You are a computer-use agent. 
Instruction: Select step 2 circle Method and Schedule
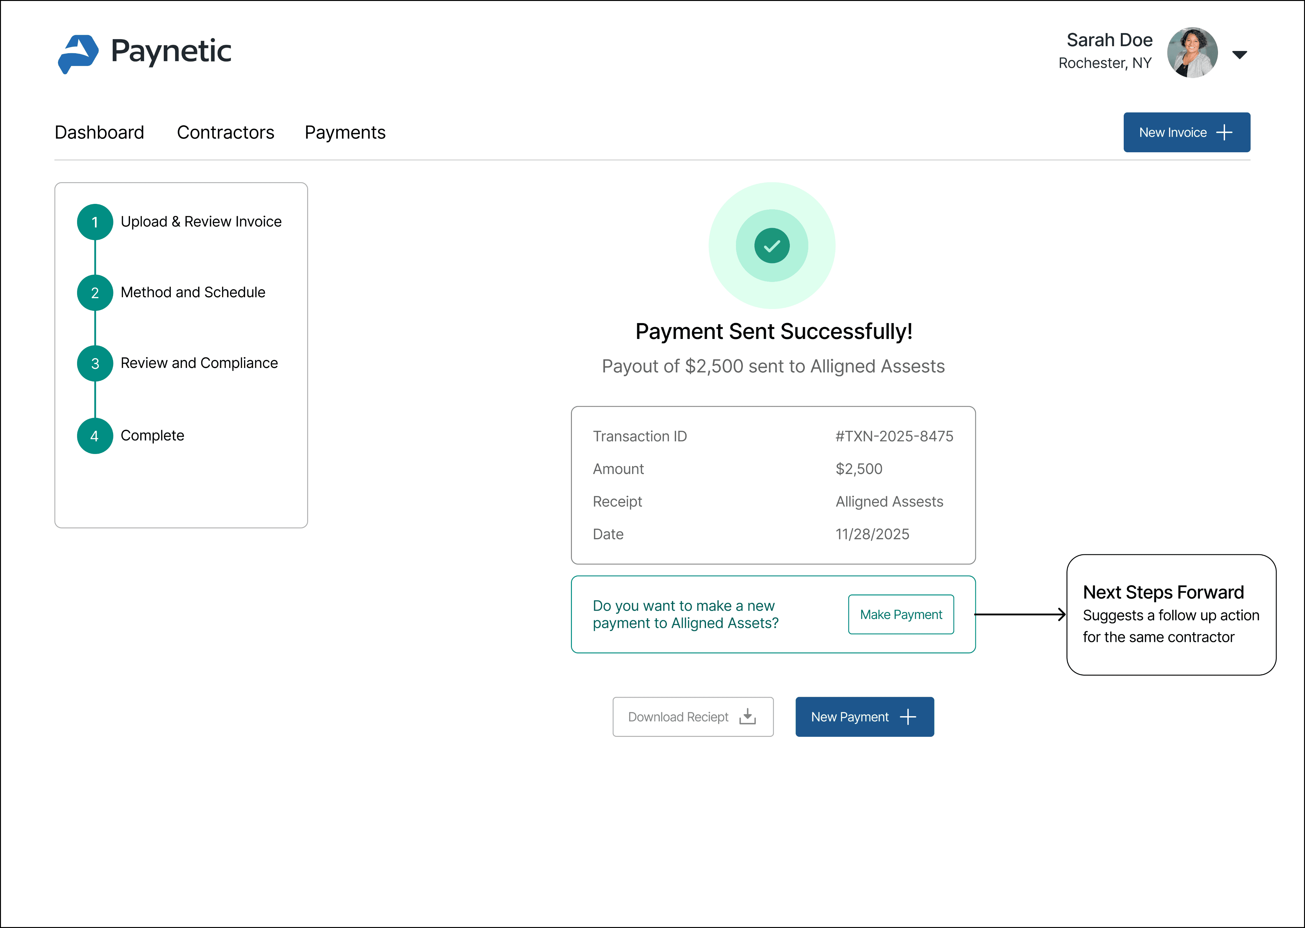click(x=95, y=292)
